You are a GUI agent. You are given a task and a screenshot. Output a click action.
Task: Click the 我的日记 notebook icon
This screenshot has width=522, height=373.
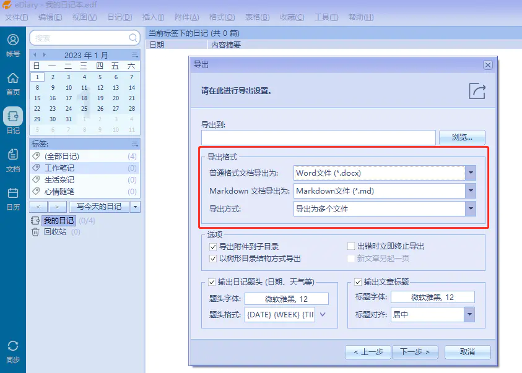point(35,220)
